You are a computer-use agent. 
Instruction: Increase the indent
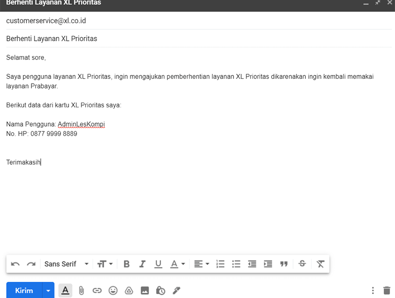click(268, 264)
